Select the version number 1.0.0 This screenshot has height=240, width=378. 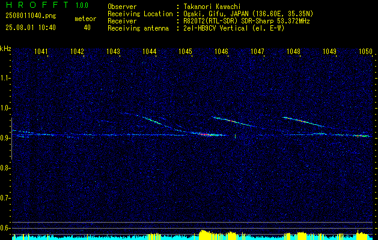82,5
